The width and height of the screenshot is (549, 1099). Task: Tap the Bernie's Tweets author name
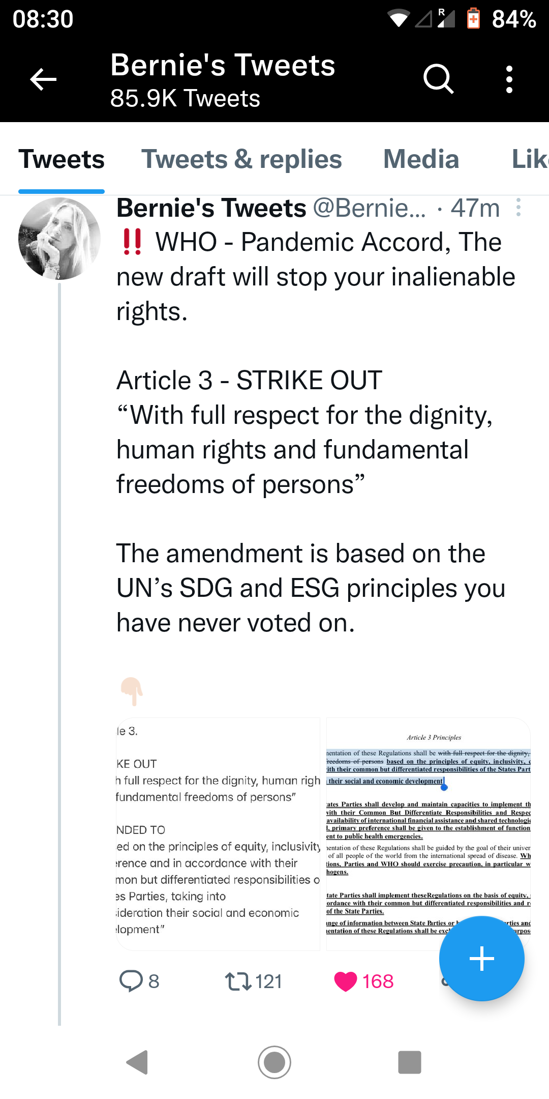211,208
